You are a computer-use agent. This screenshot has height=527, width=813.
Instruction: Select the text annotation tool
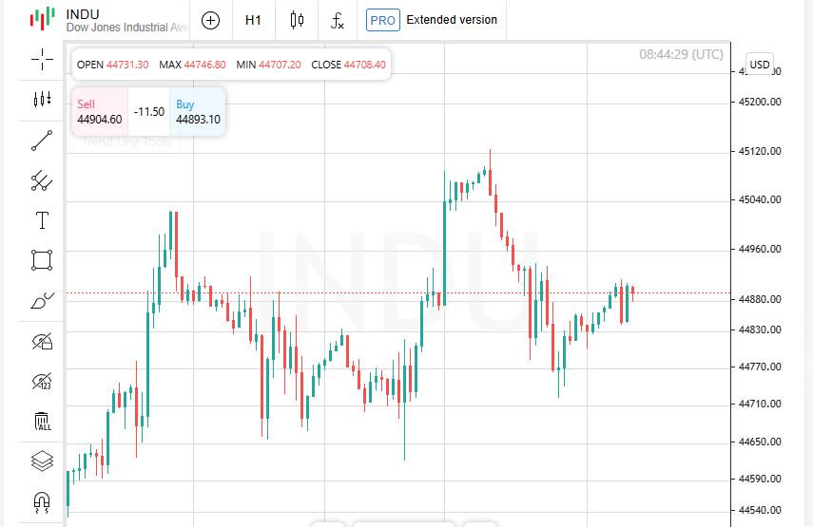[42, 220]
